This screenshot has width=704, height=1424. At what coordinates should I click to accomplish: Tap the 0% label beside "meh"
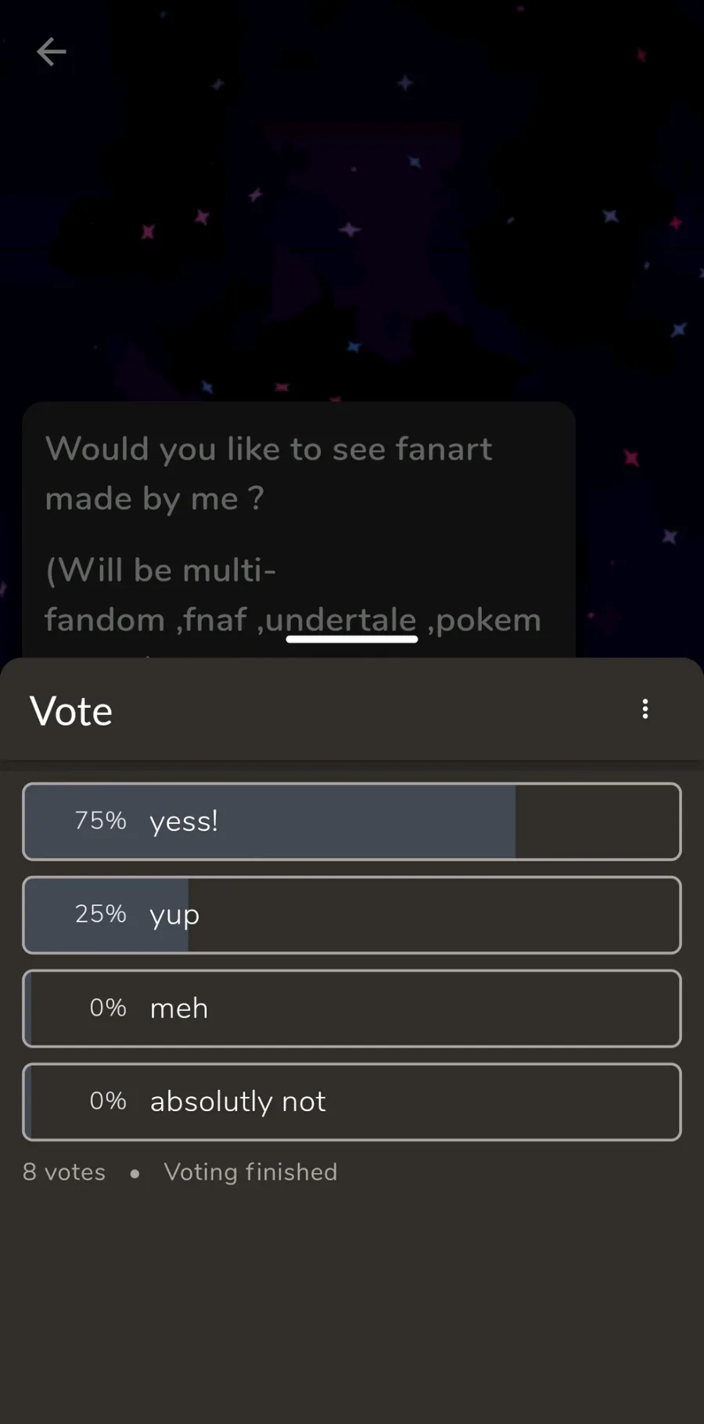click(108, 1008)
